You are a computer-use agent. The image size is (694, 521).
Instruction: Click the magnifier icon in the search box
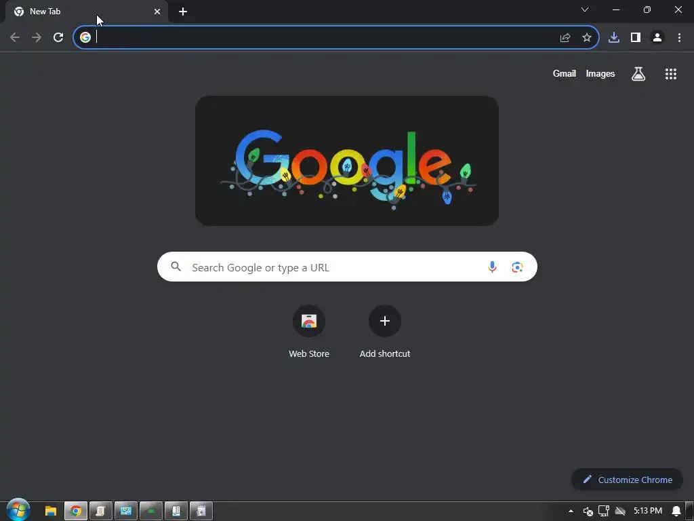coord(176,267)
